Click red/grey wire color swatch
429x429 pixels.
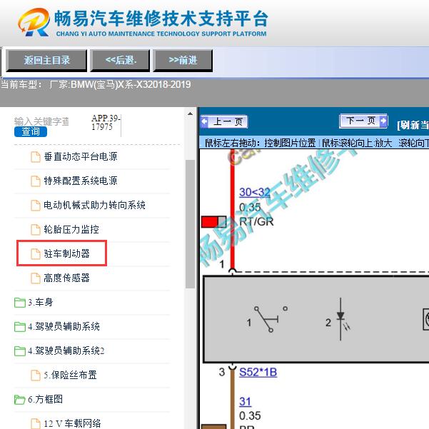tap(214, 222)
